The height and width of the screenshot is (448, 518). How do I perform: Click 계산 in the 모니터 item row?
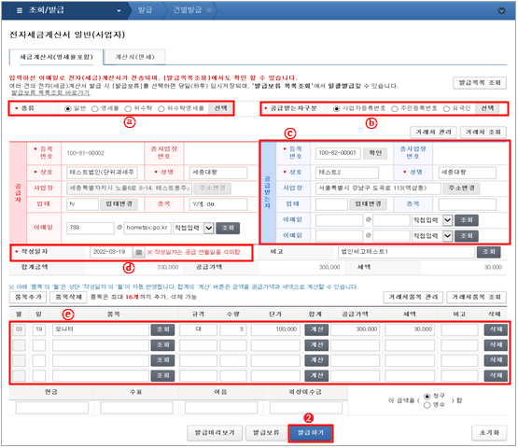316,329
